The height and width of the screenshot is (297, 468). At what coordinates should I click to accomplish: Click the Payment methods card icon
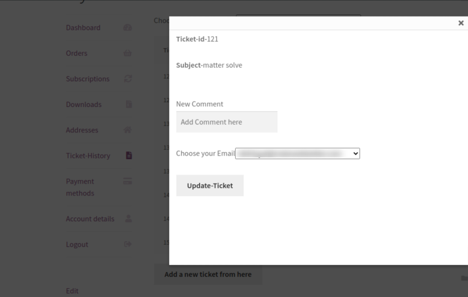(128, 181)
